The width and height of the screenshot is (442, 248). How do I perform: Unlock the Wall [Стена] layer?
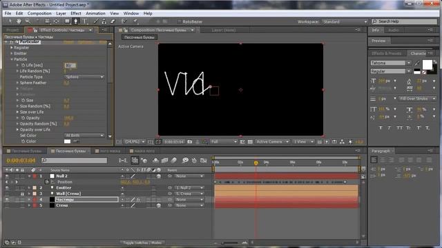coord(22,194)
